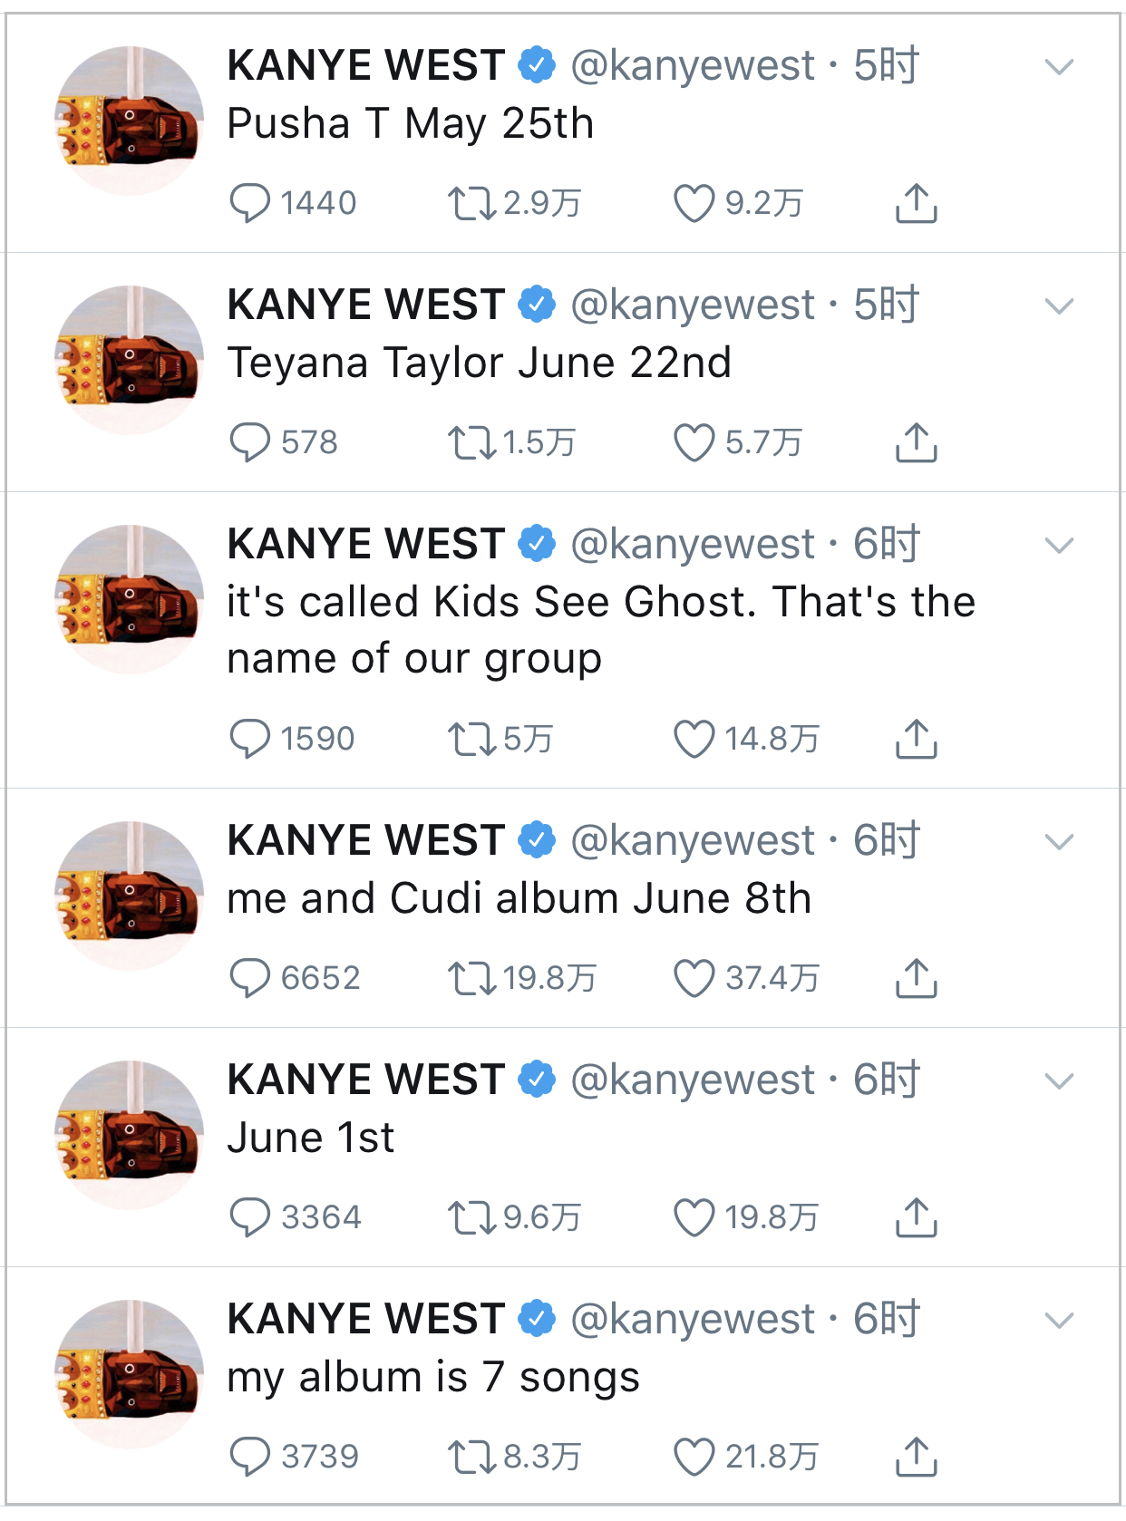Screen dimensions: 1126x1521
Task: Share the "me and Cudi album" tweet
Action: [x=916, y=978]
